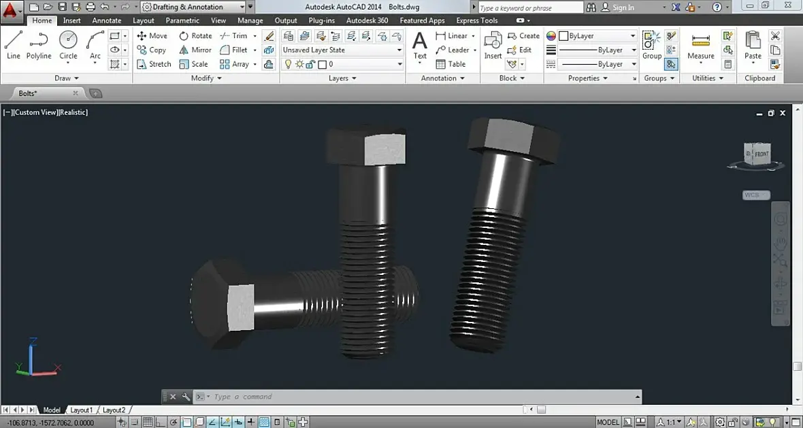The image size is (803, 428).
Task: Click the MODEL button in status bar
Action: click(608, 423)
